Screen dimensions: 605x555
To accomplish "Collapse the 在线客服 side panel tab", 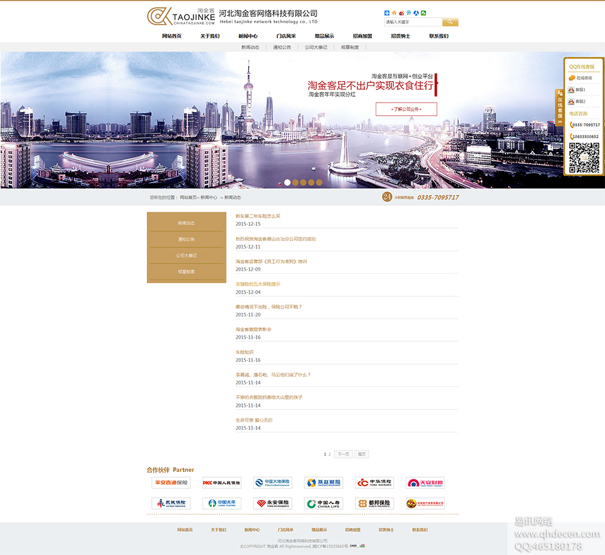I will [559, 108].
